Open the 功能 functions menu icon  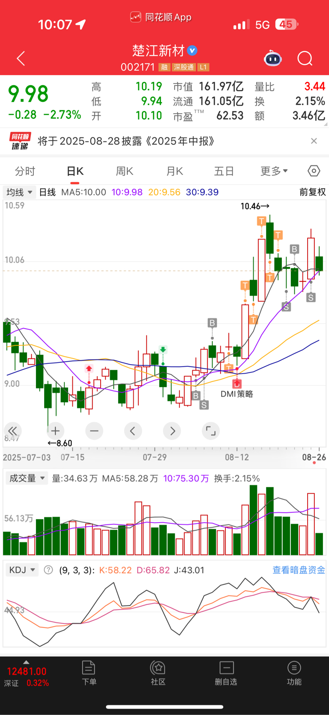coord(294,668)
